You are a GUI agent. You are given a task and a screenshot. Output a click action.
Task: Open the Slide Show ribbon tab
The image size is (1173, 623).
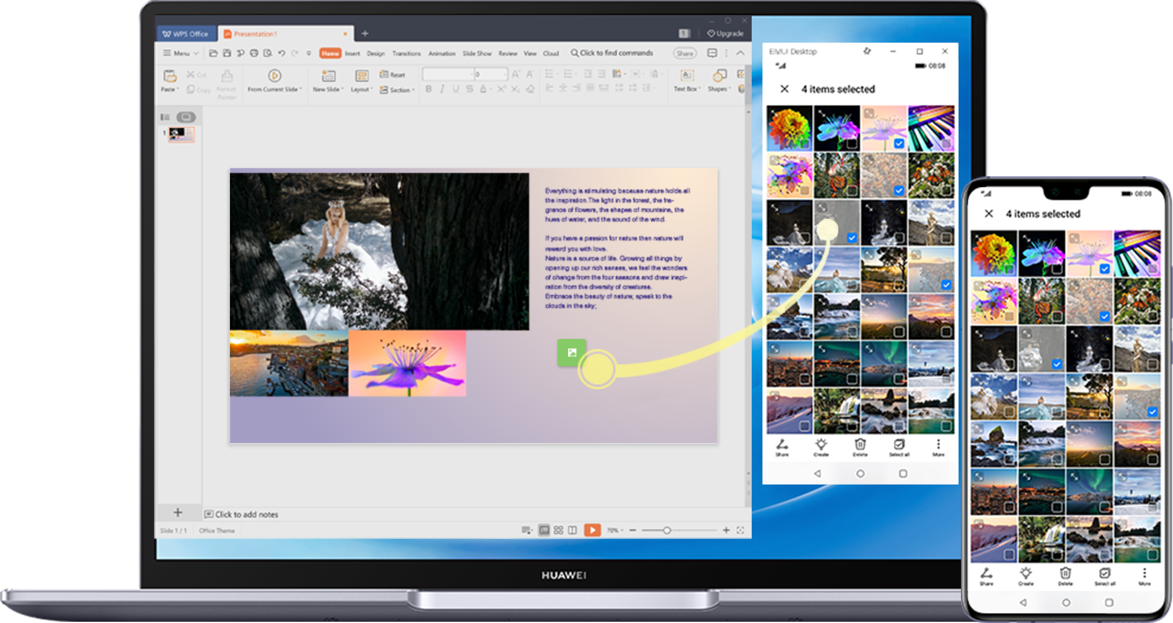(477, 53)
